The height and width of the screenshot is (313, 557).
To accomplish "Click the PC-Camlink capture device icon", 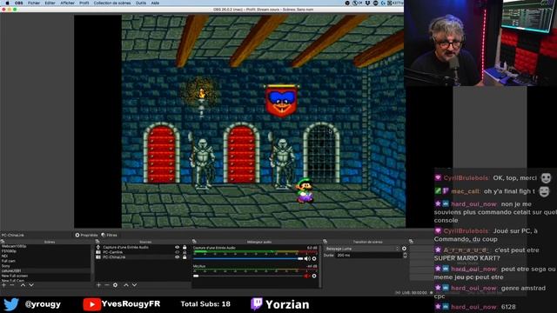I will (98, 252).
